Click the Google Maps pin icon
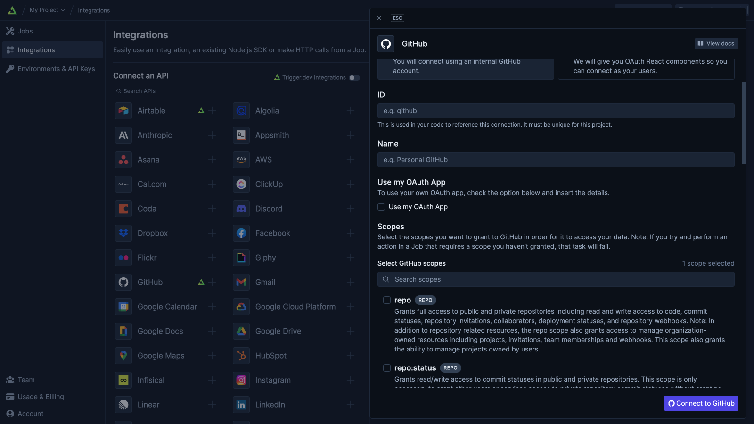The width and height of the screenshot is (754, 424). click(123, 356)
